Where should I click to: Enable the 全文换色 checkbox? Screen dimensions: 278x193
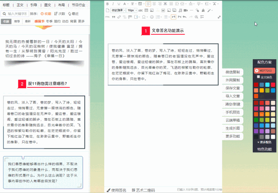click(x=258, y=77)
